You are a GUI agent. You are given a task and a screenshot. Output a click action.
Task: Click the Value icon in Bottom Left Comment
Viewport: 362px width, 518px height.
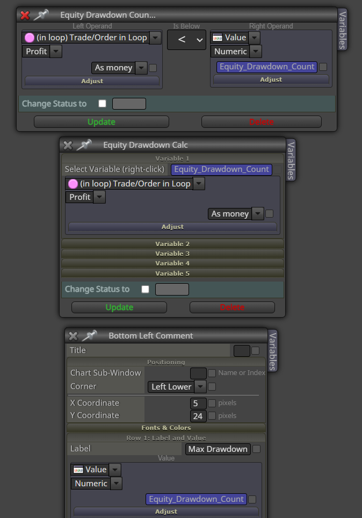pyautogui.click(x=78, y=470)
